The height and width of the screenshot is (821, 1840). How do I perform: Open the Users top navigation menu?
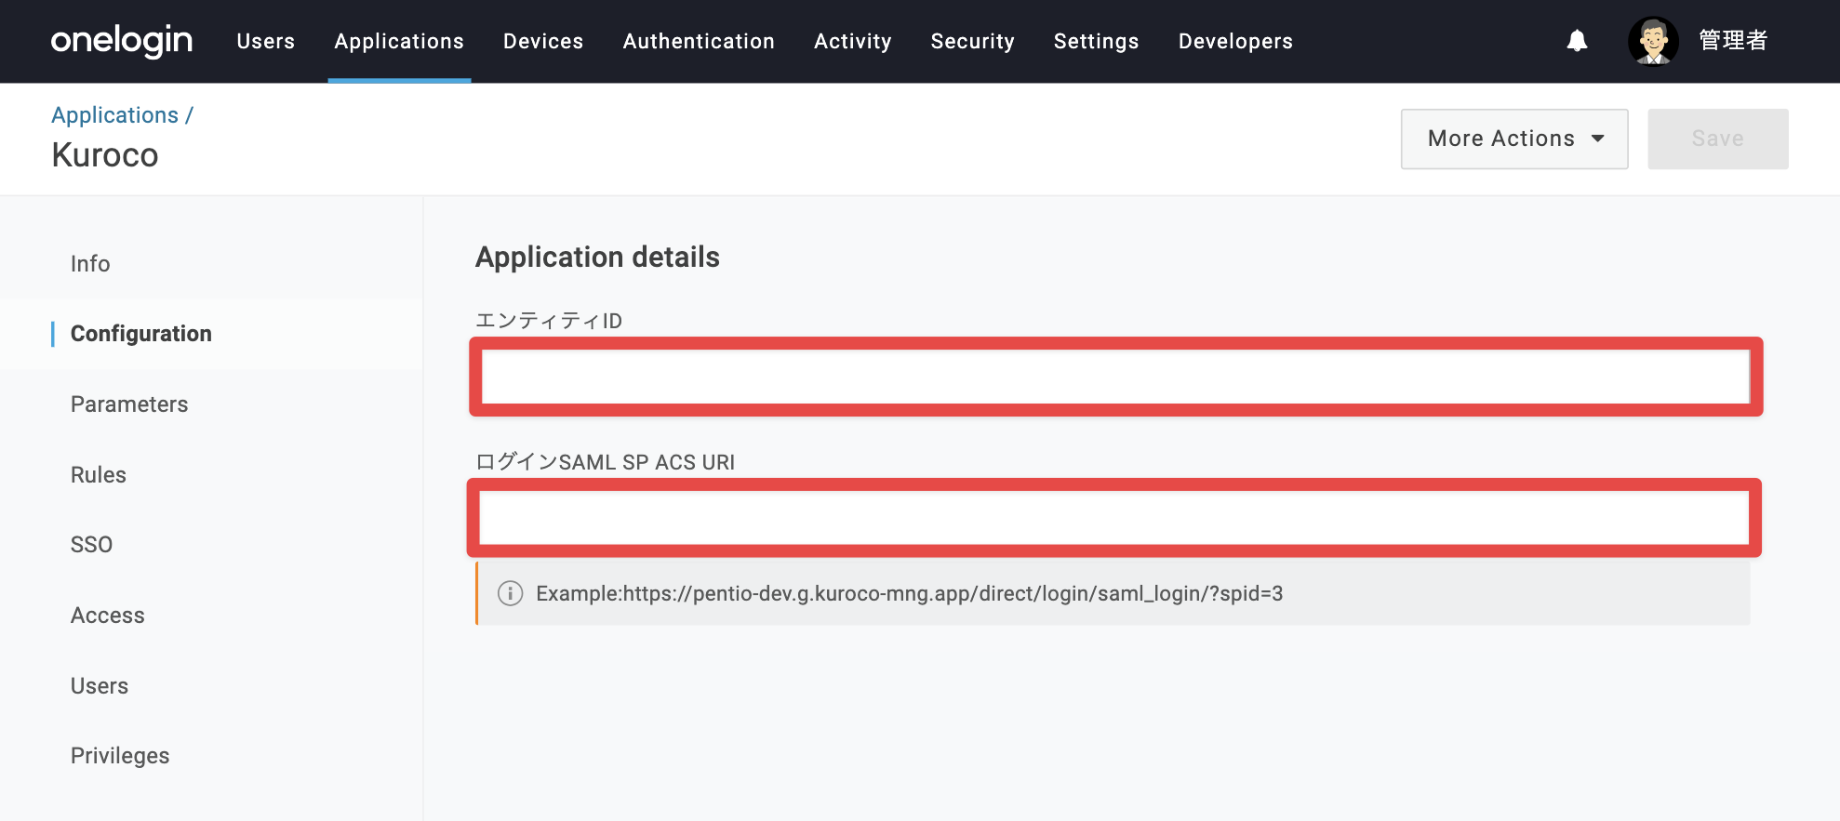click(266, 41)
